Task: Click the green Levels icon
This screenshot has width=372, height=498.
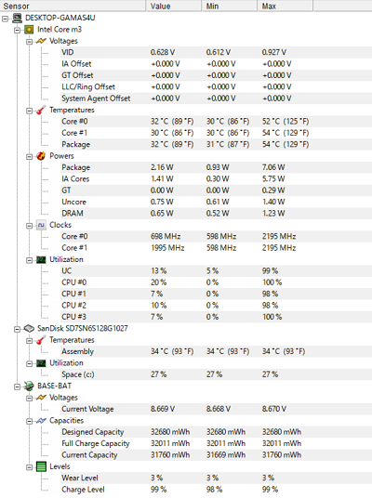Action: (x=41, y=466)
